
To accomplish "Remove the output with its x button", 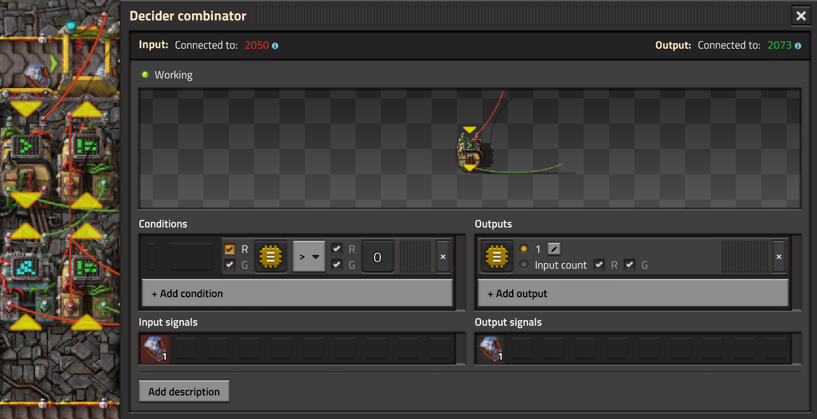I will pos(779,257).
